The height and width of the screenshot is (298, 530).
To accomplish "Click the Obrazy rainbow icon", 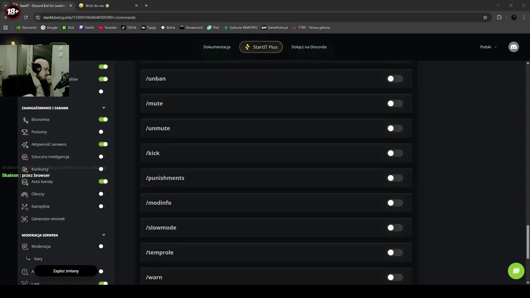I will pos(25,194).
